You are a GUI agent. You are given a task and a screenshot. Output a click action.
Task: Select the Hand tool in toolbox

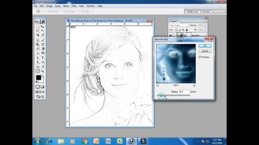(38, 71)
